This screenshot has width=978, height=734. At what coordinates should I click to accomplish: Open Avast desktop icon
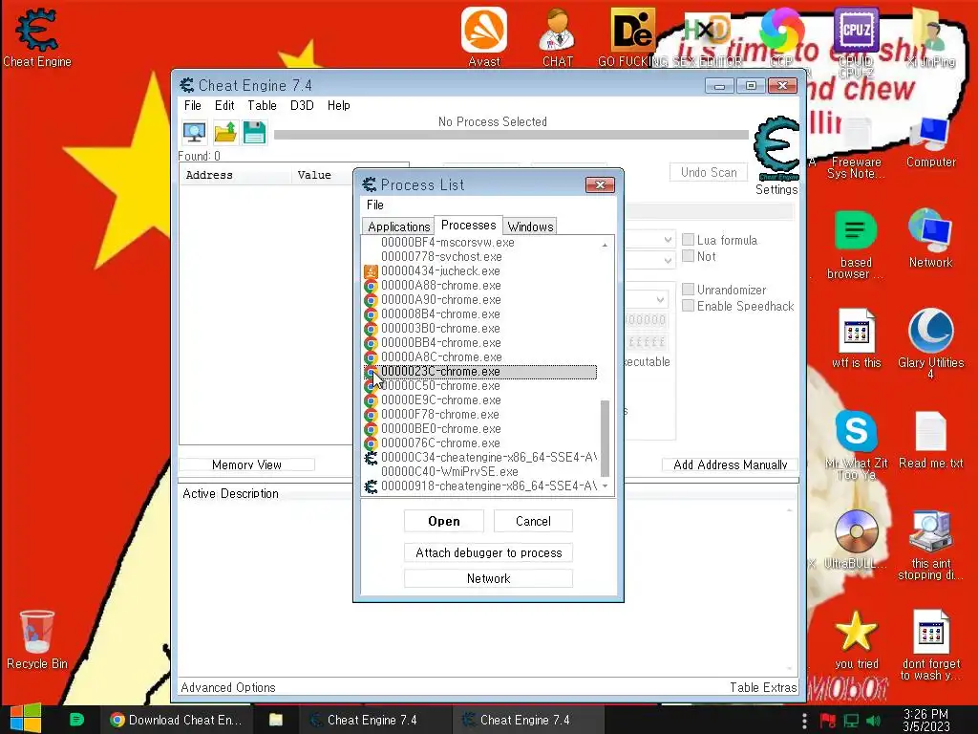point(484,37)
